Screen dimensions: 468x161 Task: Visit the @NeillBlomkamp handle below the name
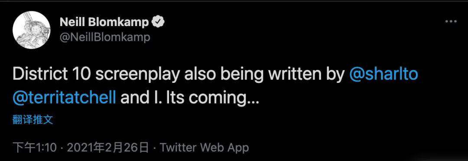[x=105, y=37]
